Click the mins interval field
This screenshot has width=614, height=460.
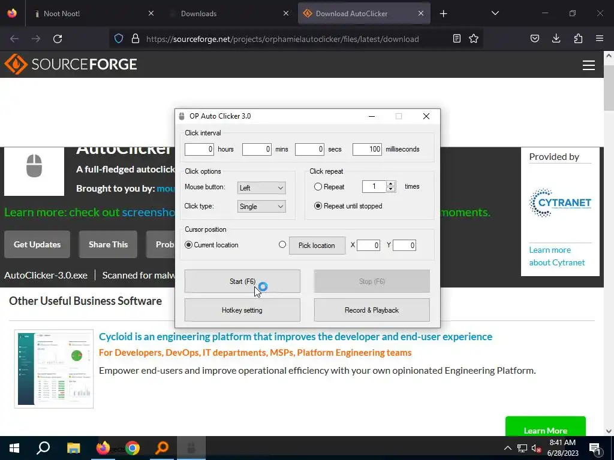pyautogui.click(x=257, y=149)
